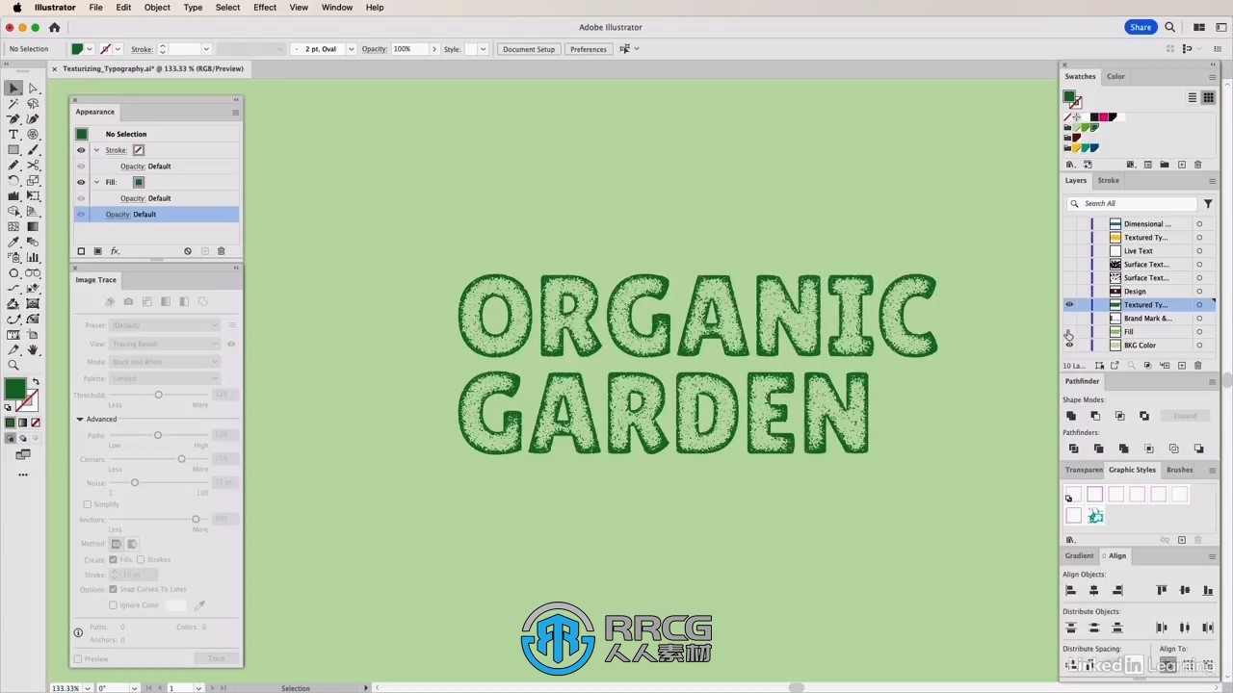Select the Rectangle tool
Image resolution: width=1233 pixels, height=693 pixels.
coord(13,149)
